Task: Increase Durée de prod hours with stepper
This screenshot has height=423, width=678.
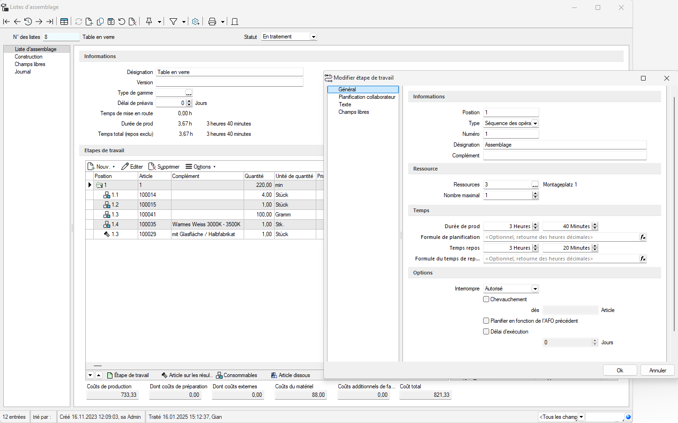Action: [536, 224]
